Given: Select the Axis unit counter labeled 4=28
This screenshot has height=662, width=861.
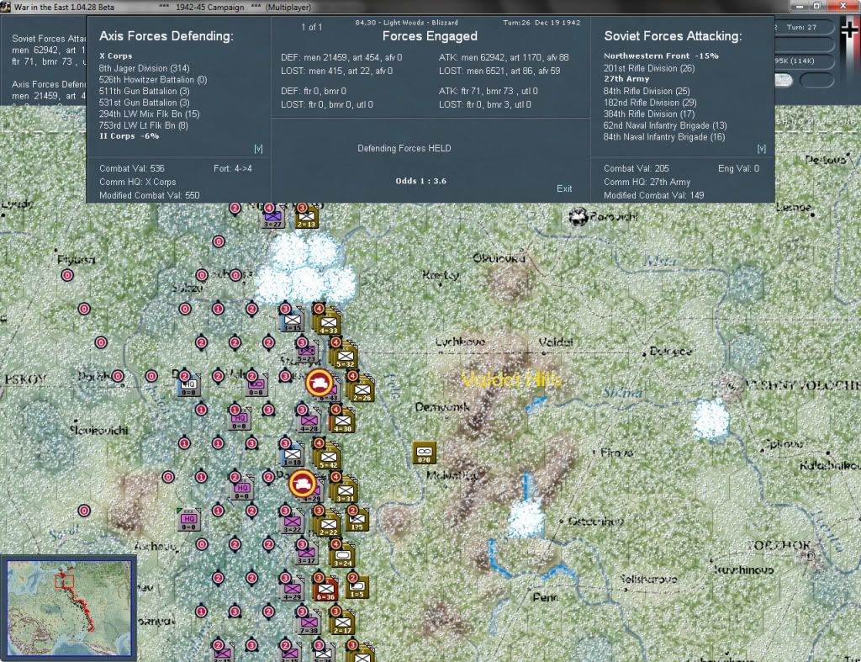Looking at the screenshot, I should point(309,421).
